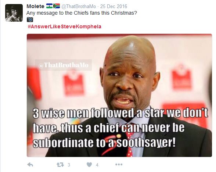Select the tweet text about Chiefs fans
The width and height of the screenshot is (216, 172).
[x=82, y=13]
